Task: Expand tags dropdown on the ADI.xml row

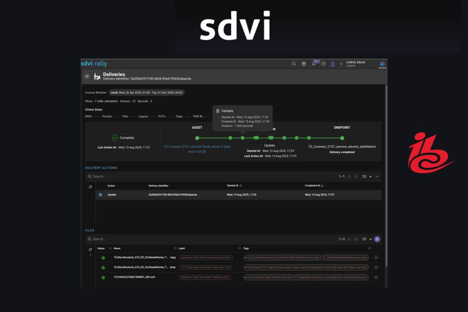Action: [x=245, y=277]
